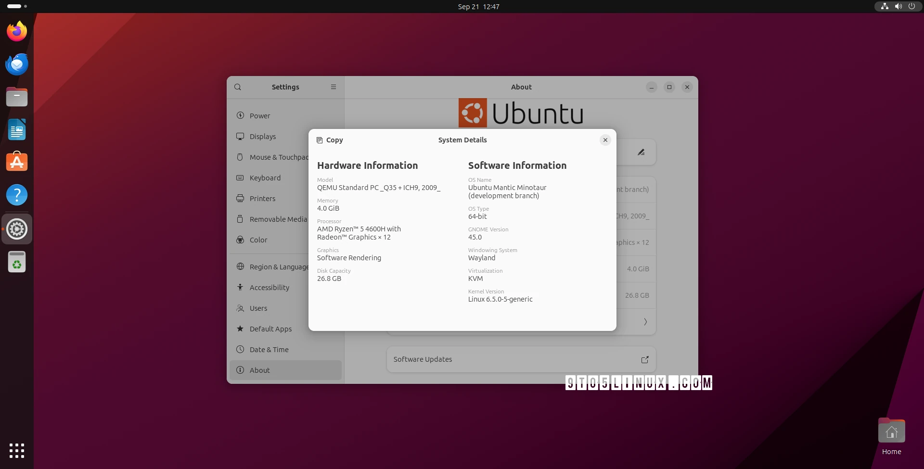The image size is (924, 469).
Task: Click the pencil icon to edit device name
Action: click(x=641, y=152)
